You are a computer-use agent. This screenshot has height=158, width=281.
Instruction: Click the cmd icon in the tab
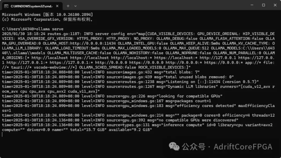(x=6, y=6)
